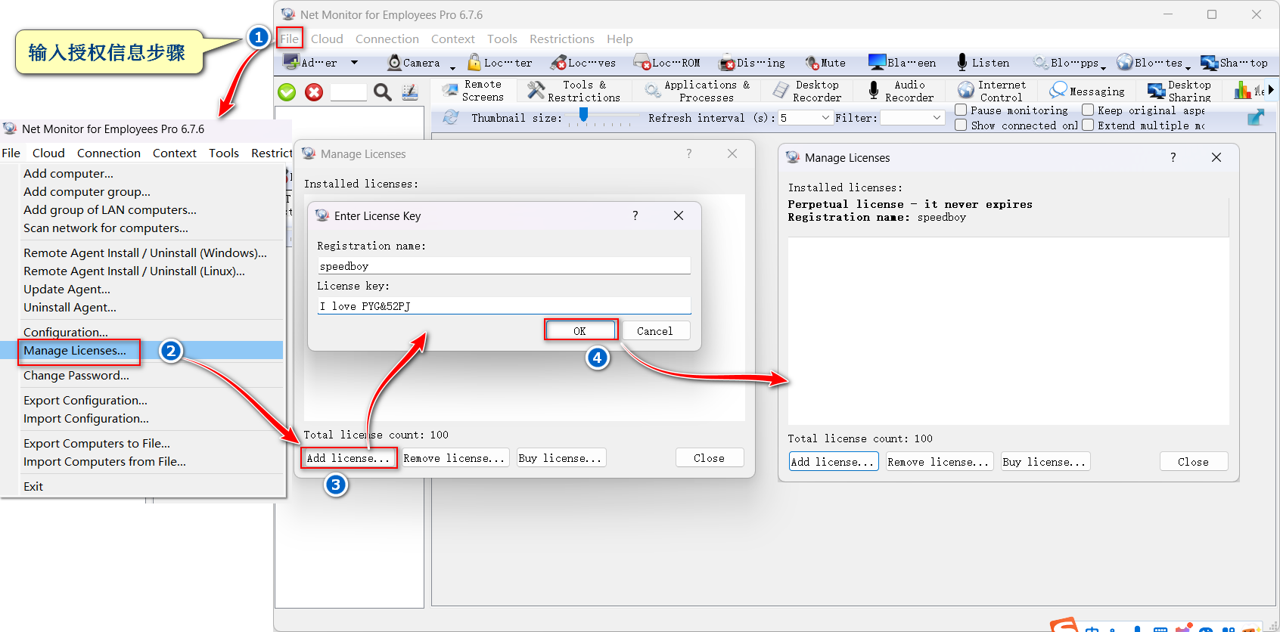Toggle the Extend multiple monitors checkbox
This screenshot has width=1280, height=632.
[x=1088, y=125]
